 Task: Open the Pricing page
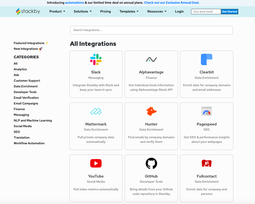pos(105,11)
